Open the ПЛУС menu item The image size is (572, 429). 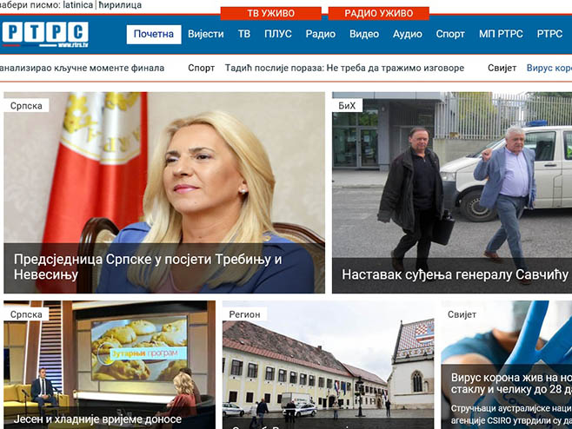(278, 34)
